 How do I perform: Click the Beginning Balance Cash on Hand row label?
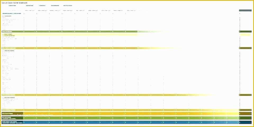pos(12,13)
